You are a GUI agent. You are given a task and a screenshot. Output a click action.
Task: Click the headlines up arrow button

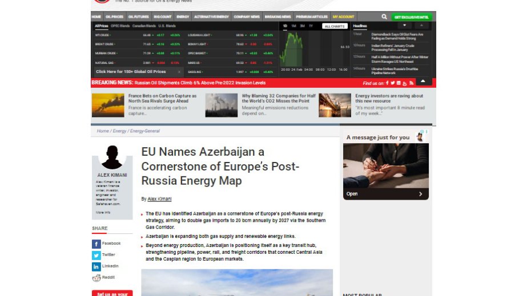tap(421, 26)
